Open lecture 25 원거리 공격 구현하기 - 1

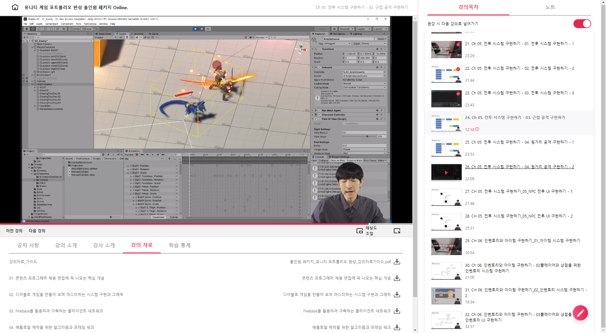click(519, 142)
